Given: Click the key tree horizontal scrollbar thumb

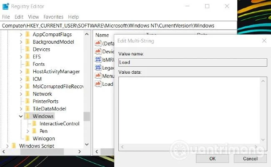Looking at the screenshot, I should (x=42, y=152).
